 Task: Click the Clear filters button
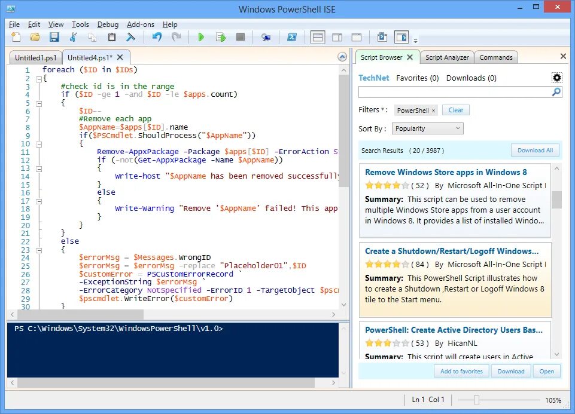pos(456,110)
